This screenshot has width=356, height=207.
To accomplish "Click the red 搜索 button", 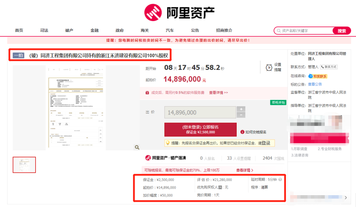I will pos(342,31).
